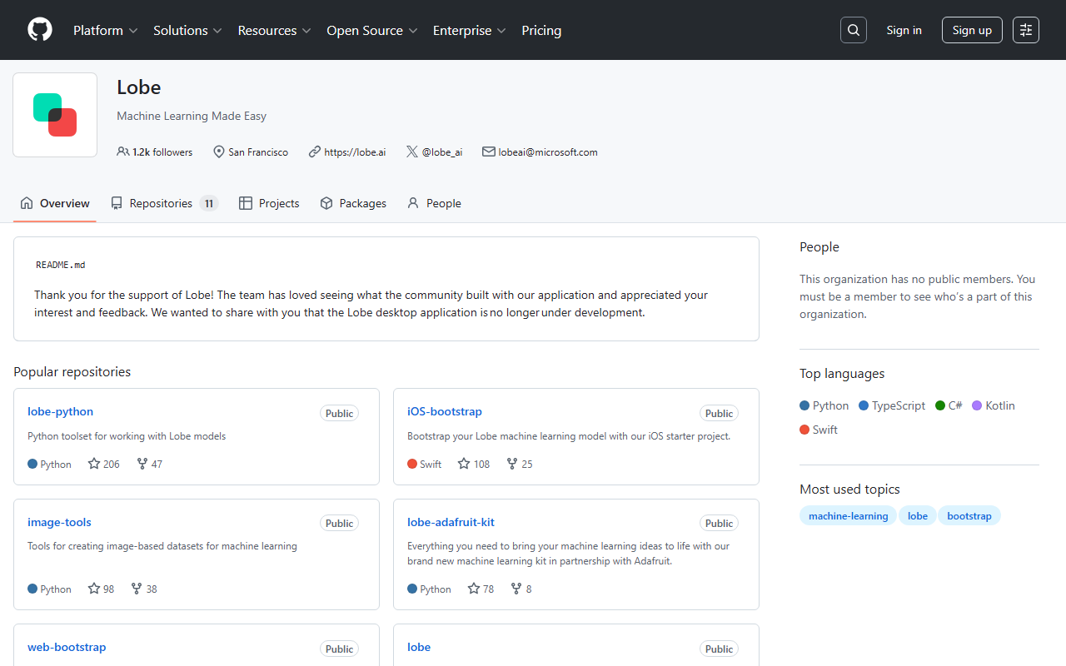Click the star icon for lobe-python
The width and height of the screenshot is (1066, 666).
click(x=94, y=464)
